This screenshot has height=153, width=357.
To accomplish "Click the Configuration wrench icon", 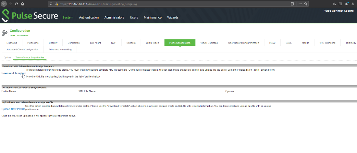I will tap(5, 33).
